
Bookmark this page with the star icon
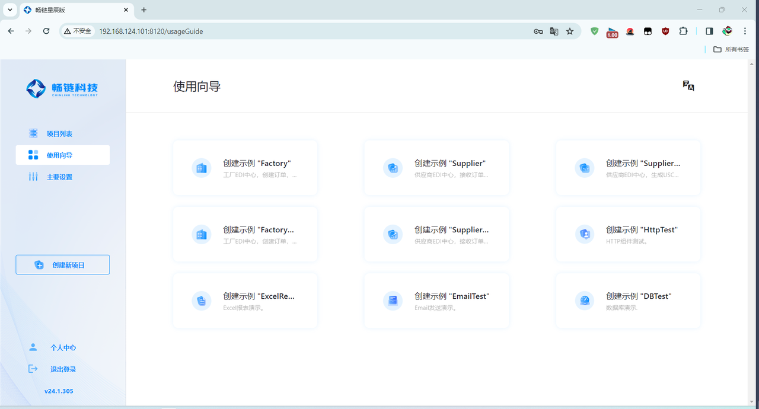570,31
